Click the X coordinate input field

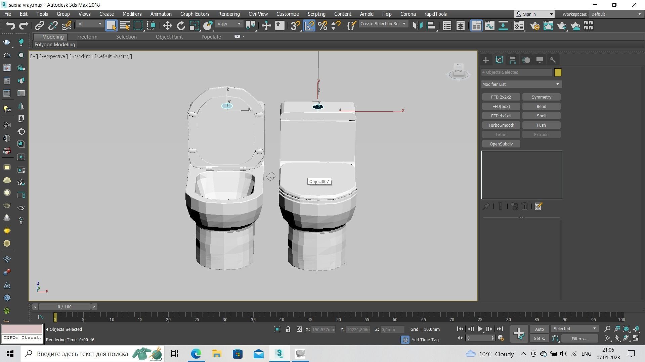[x=324, y=330]
